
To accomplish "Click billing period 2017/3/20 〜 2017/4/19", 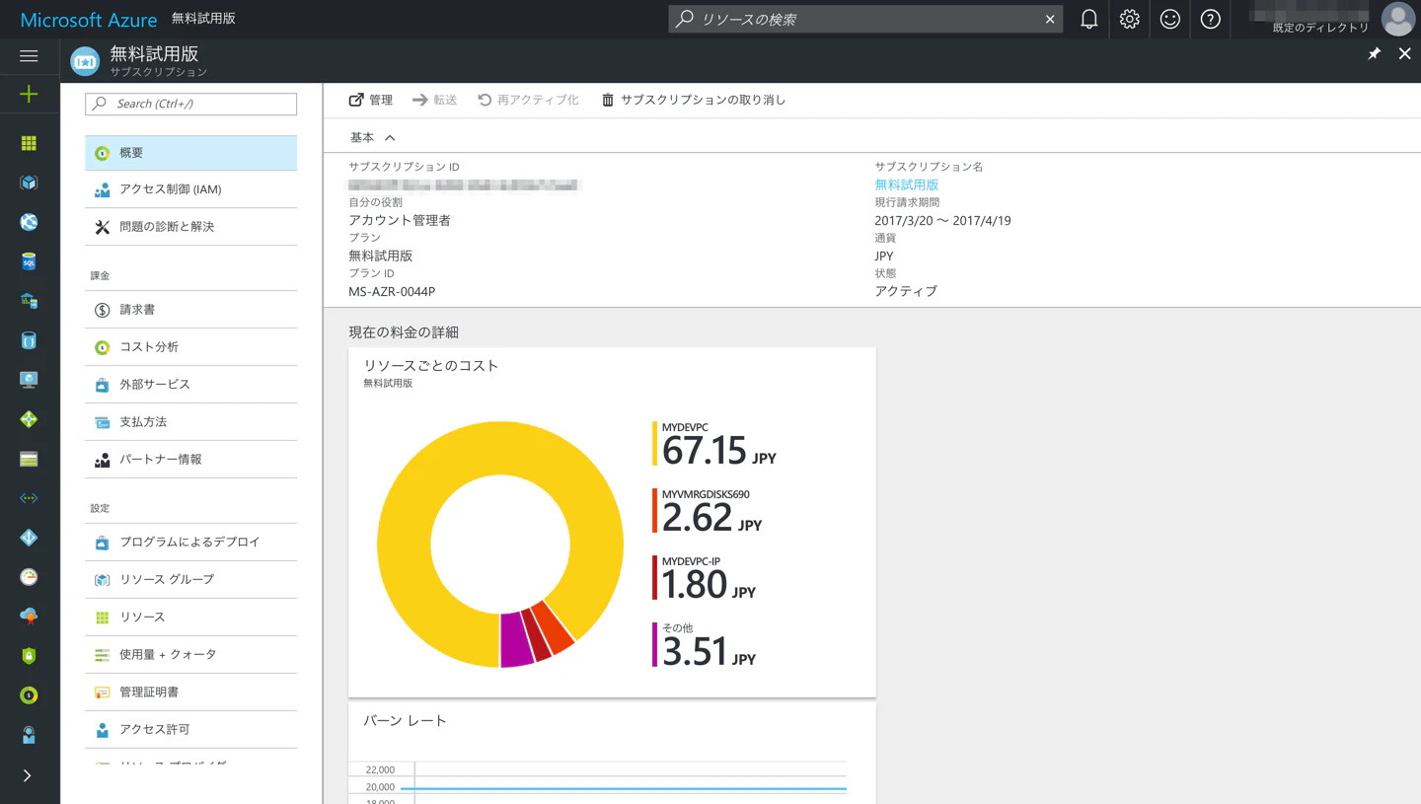I will click(942, 220).
